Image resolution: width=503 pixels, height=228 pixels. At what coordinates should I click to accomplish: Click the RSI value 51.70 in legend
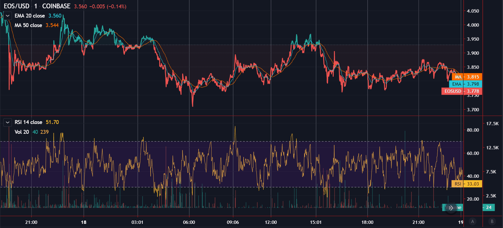click(52, 122)
